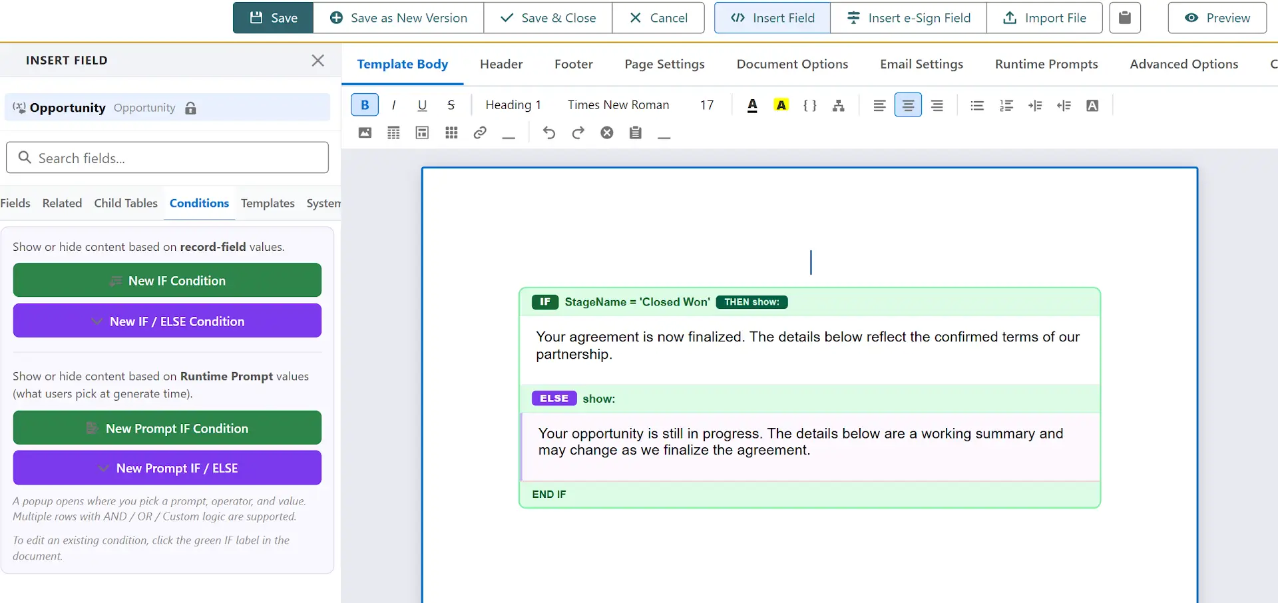Click the curly braces merge field icon
Image resolution: width=1278 pixels, height=603 pixels.
[x=809, y=105]
